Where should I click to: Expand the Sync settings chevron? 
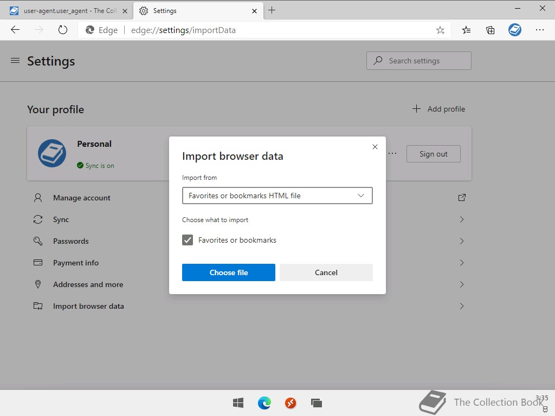click(462, 219)
